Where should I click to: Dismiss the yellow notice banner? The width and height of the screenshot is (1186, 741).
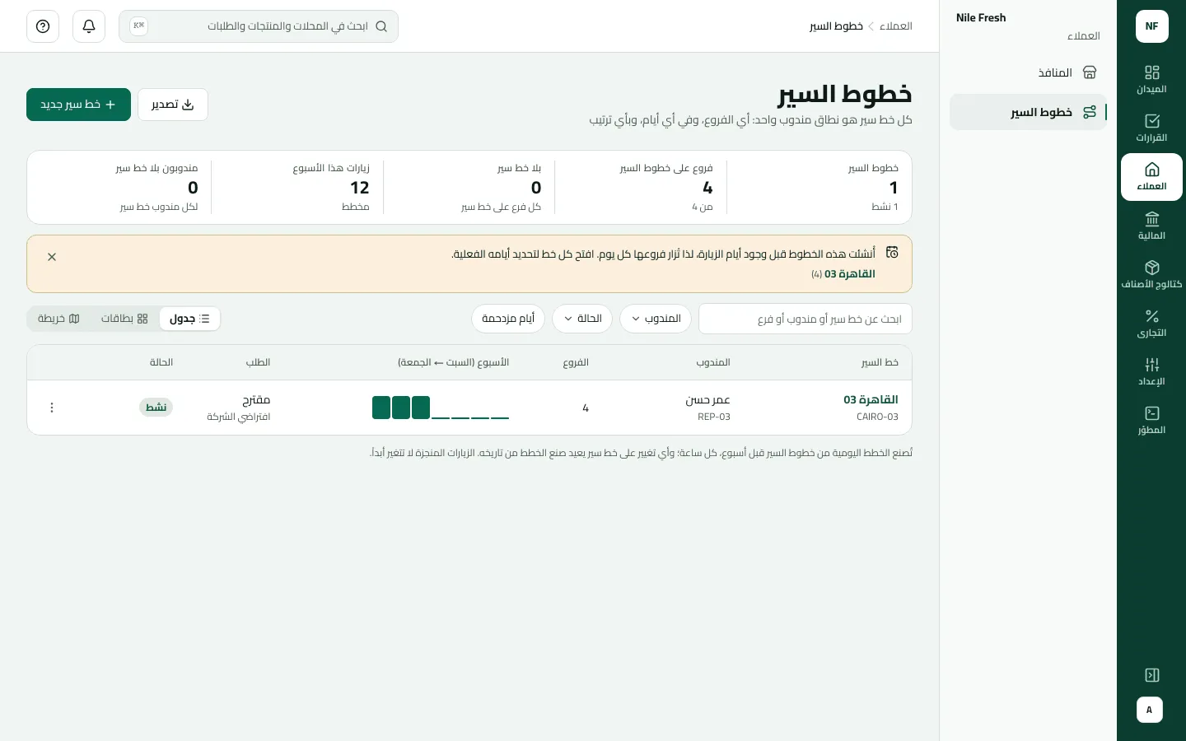(x=52, y=257)
